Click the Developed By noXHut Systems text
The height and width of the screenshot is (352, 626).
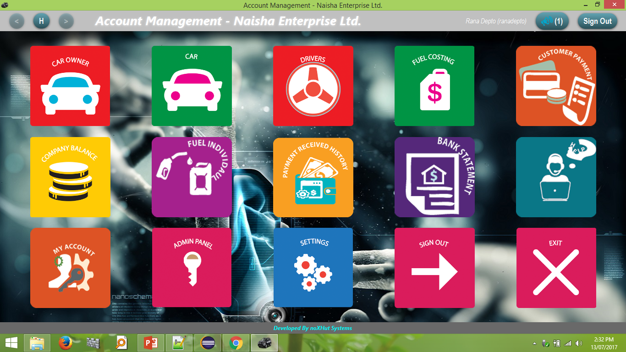313,328
